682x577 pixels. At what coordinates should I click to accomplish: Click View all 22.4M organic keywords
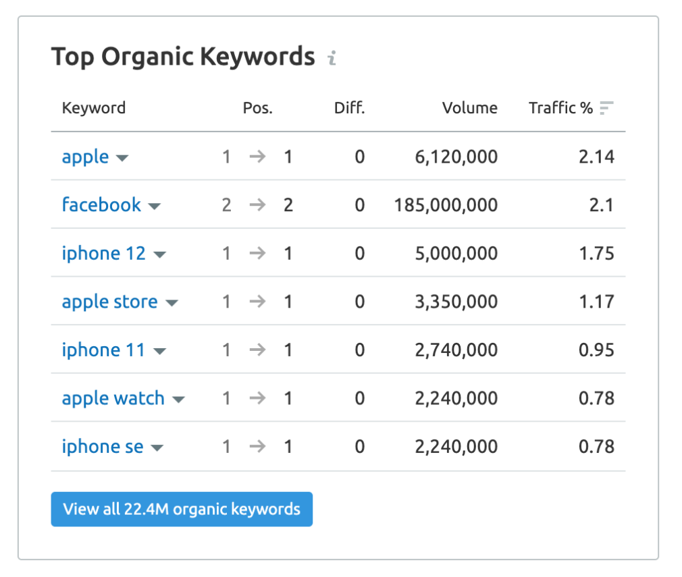pos(182,510)
